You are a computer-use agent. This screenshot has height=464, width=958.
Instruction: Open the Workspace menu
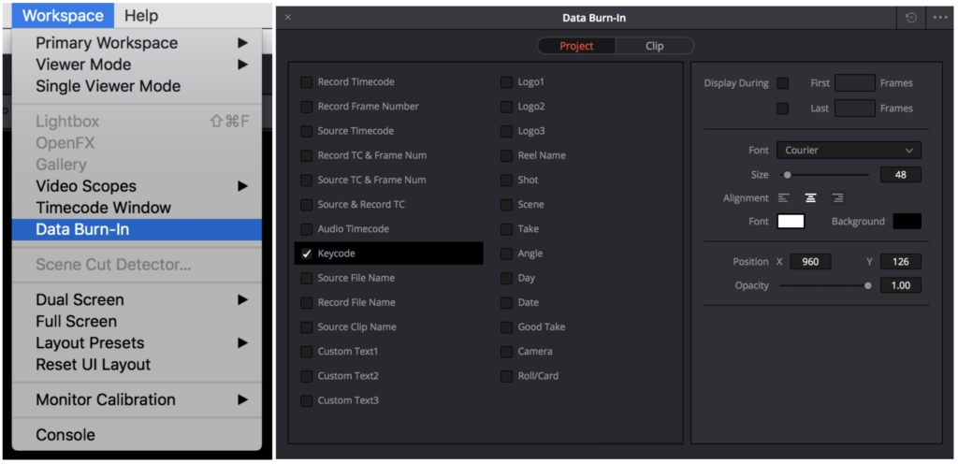63,15
